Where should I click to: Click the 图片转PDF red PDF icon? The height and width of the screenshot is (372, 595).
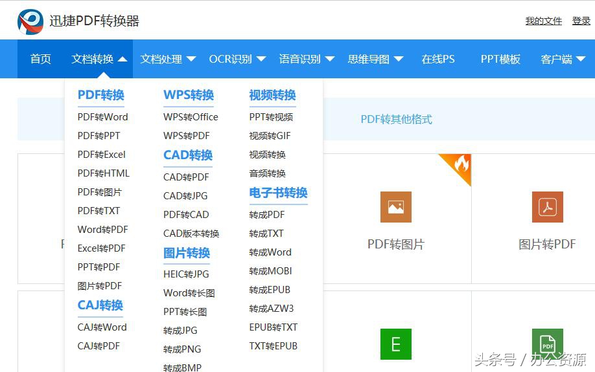pos(547,207)
